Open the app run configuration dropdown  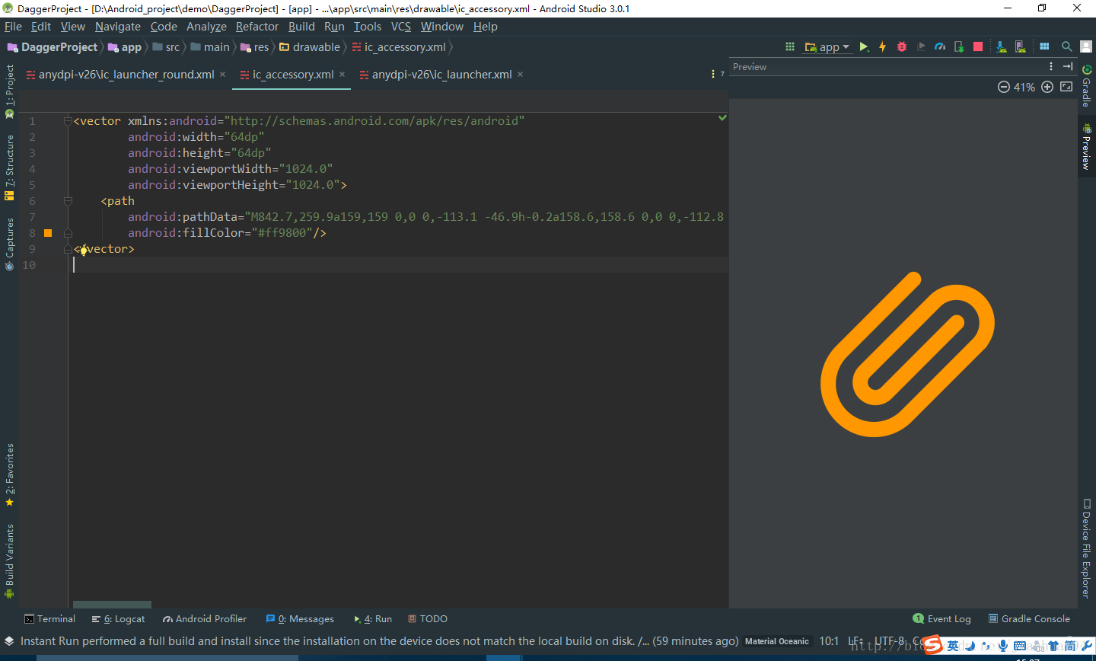point(827,46)
